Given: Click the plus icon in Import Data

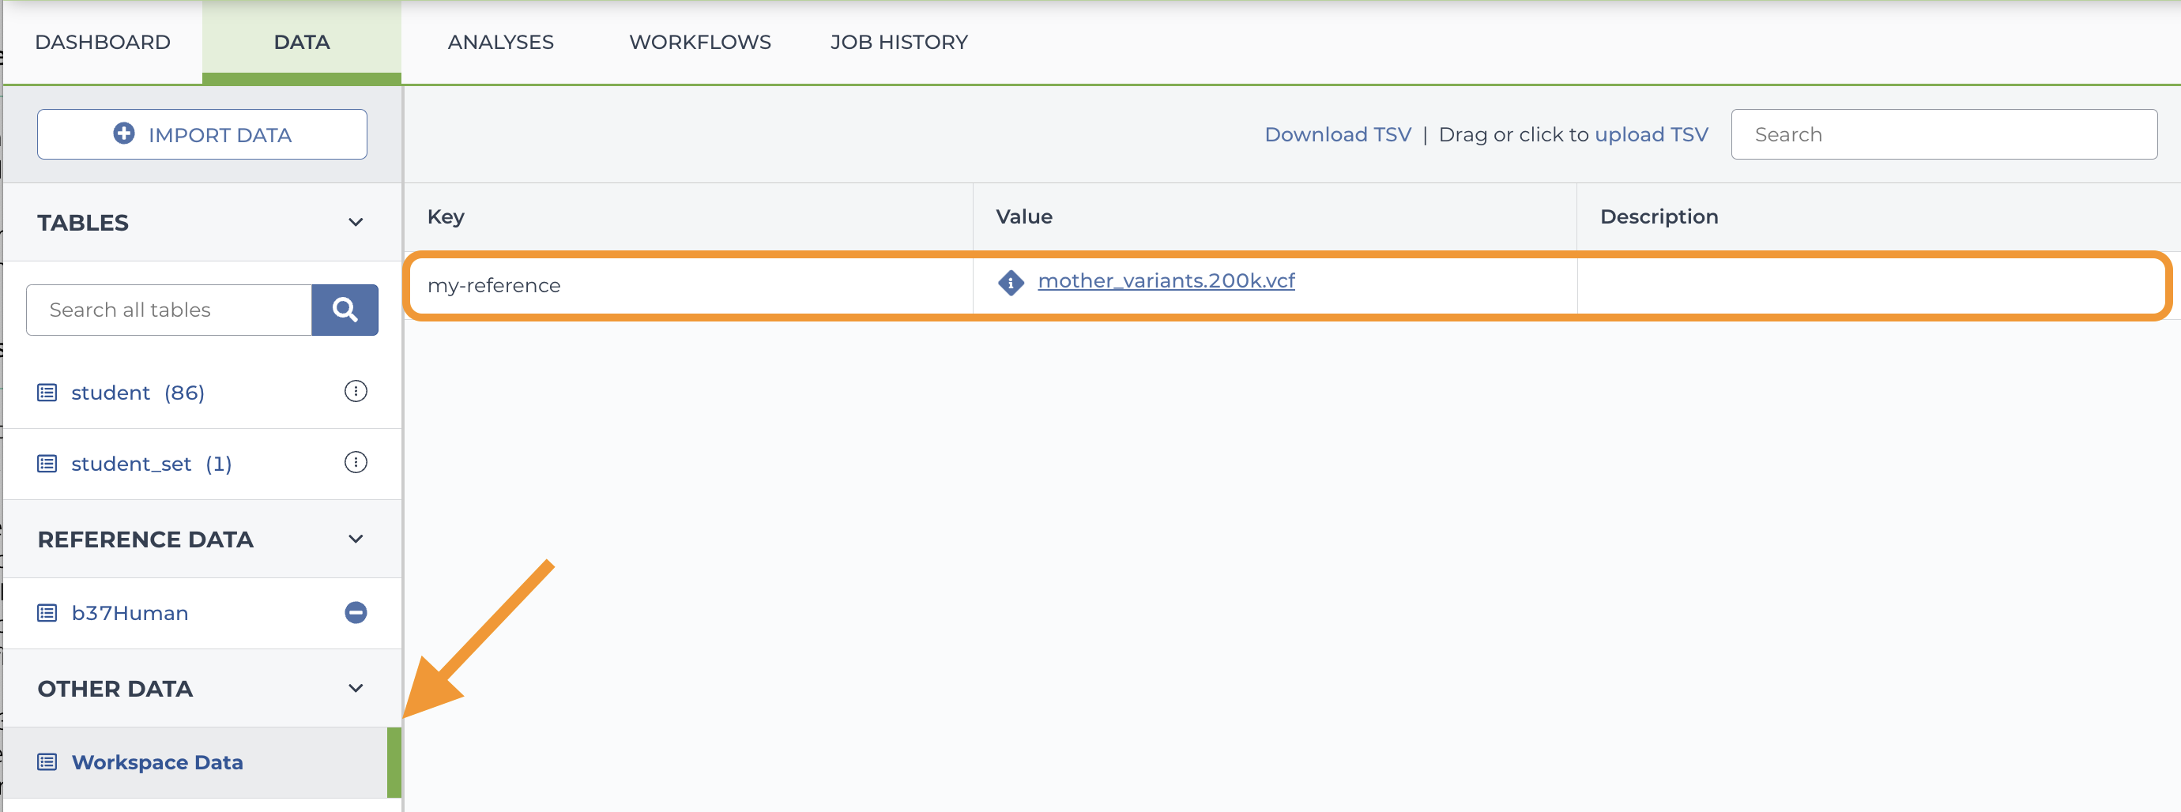Looking at the screenshot, I should (x=123, y=133).
